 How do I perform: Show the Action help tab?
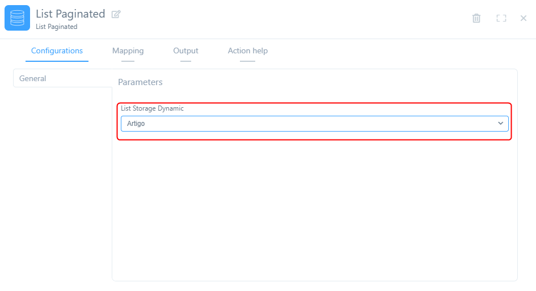pyautogui.click(x=247, y=51)
